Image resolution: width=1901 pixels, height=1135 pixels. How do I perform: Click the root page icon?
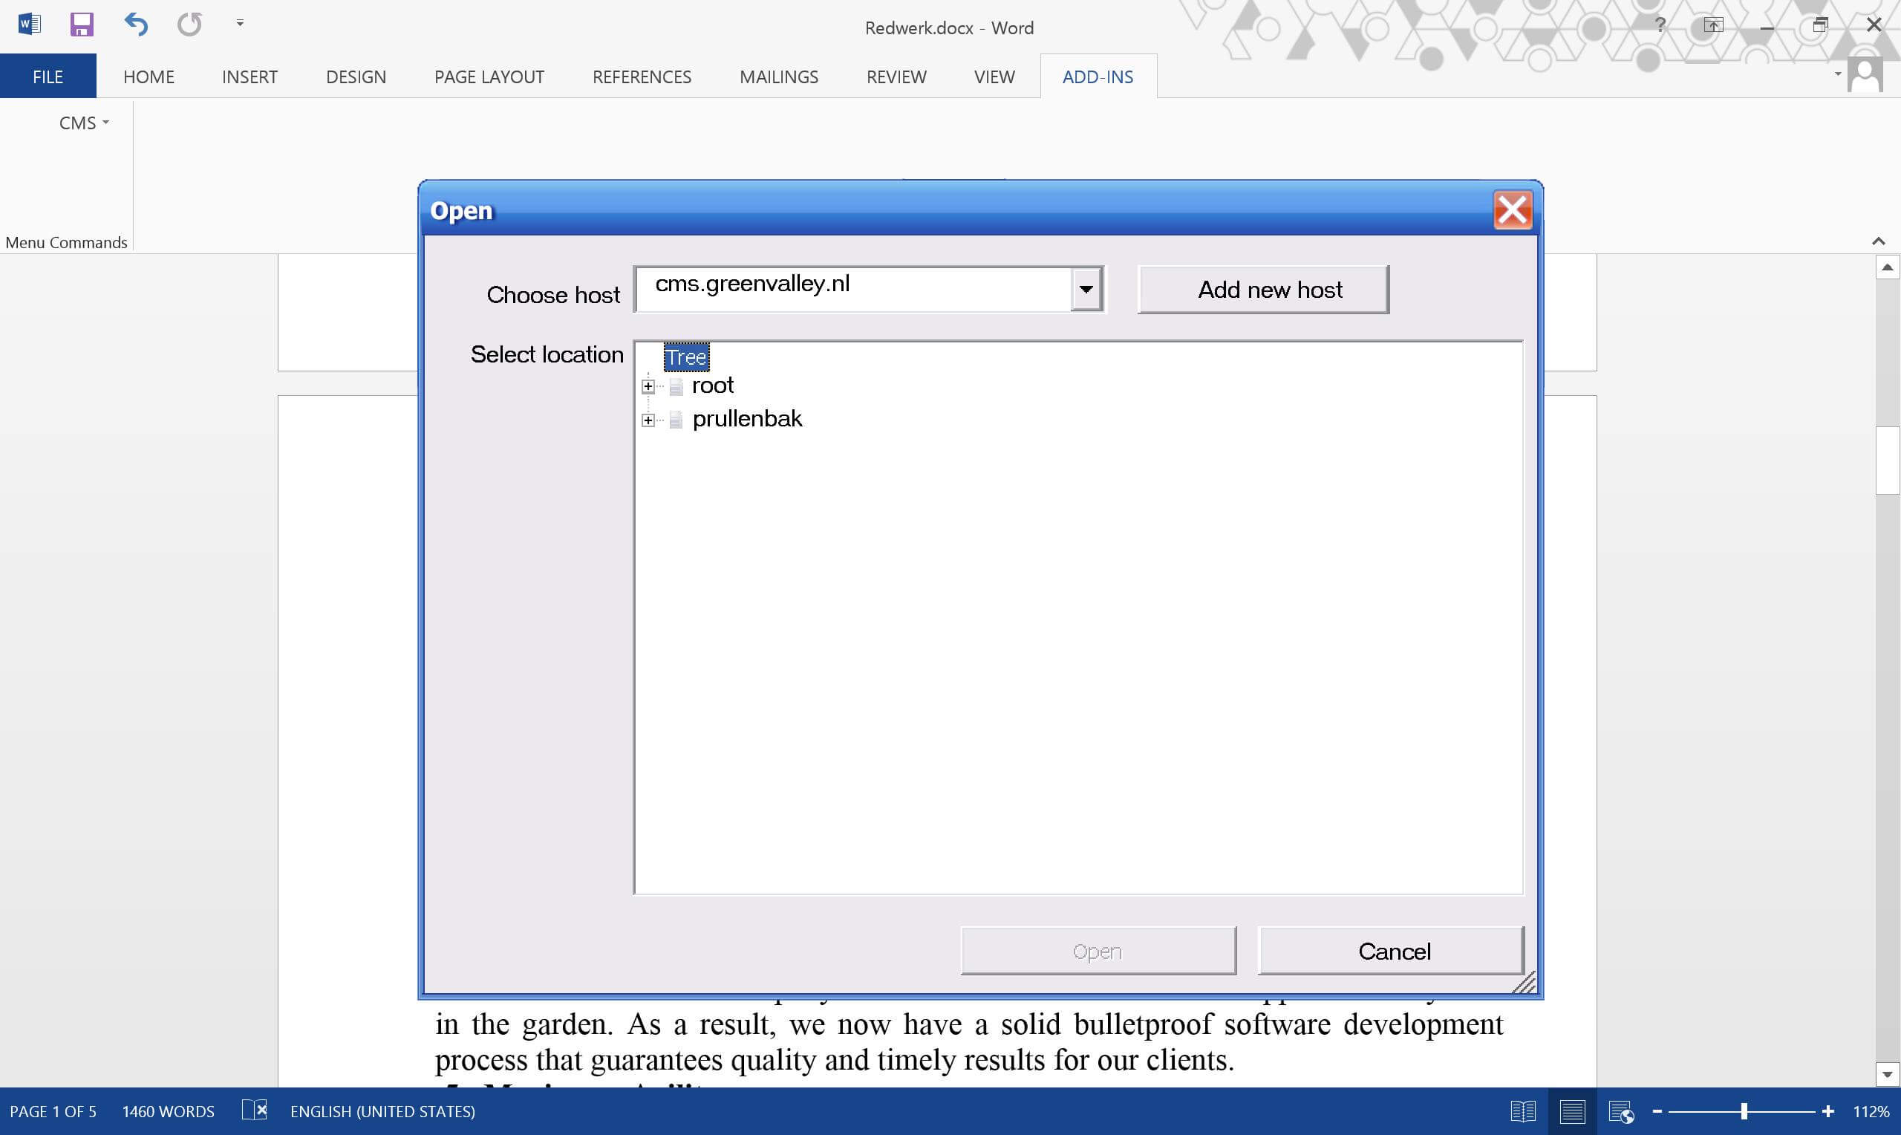click(x=676, y=386)
